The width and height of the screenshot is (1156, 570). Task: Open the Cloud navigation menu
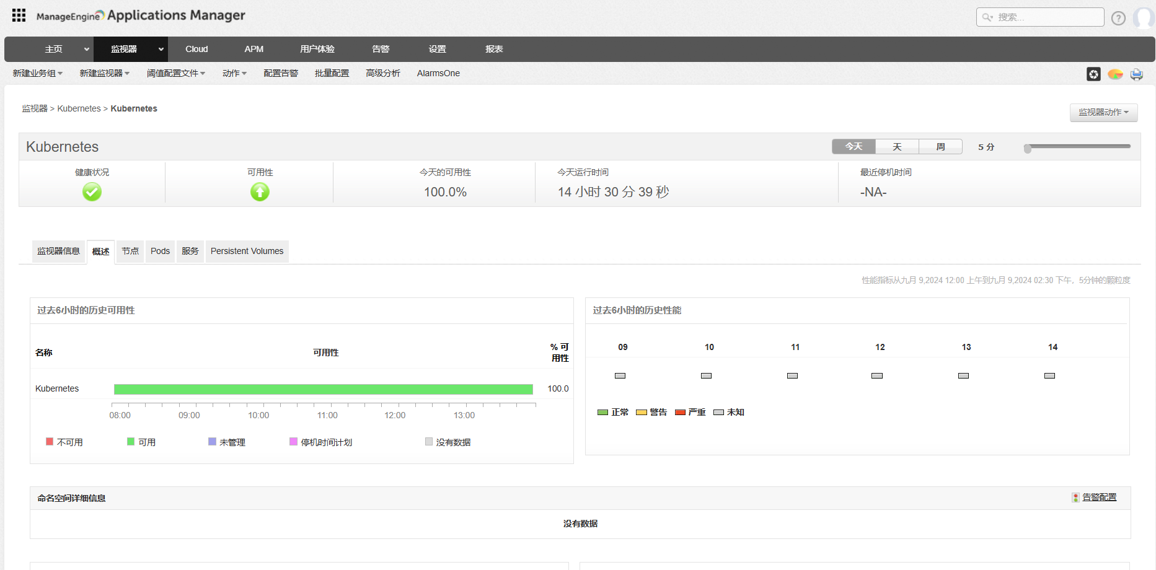196,49
